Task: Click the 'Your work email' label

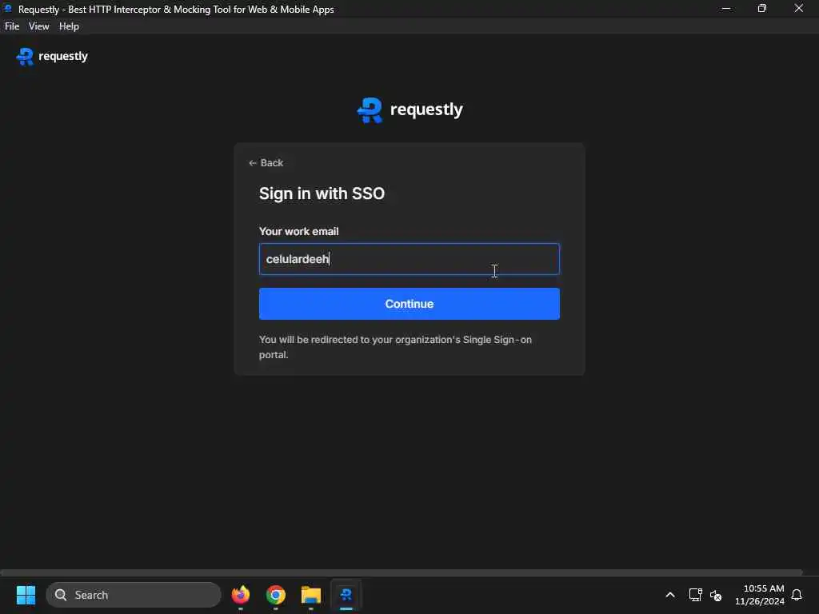Action: tap(299, 231)
